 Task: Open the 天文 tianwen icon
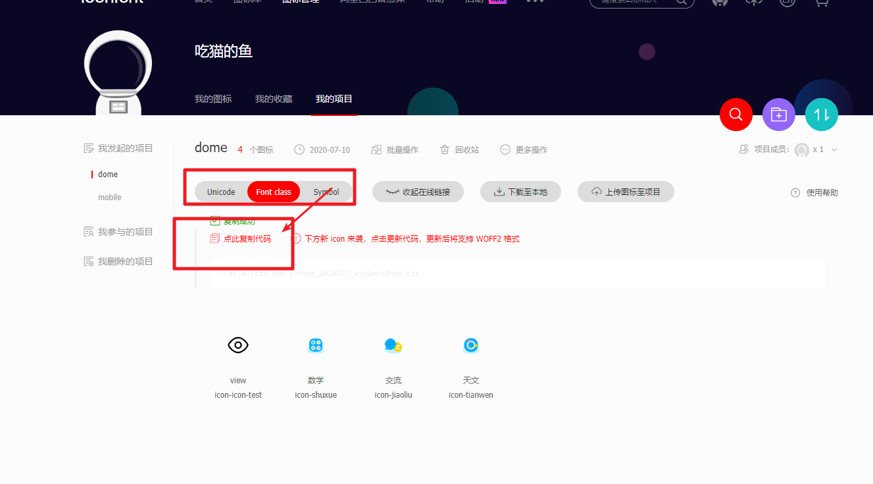point(471,345)
